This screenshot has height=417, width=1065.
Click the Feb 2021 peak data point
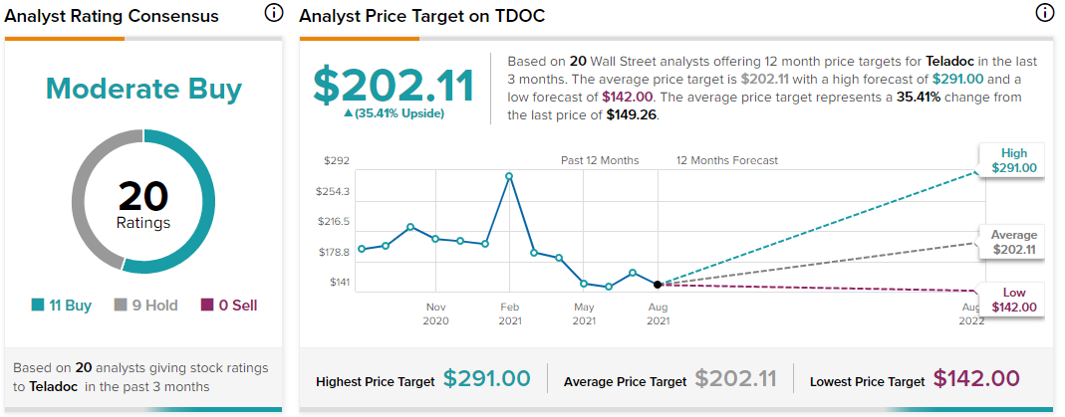(x=509, y=176)
